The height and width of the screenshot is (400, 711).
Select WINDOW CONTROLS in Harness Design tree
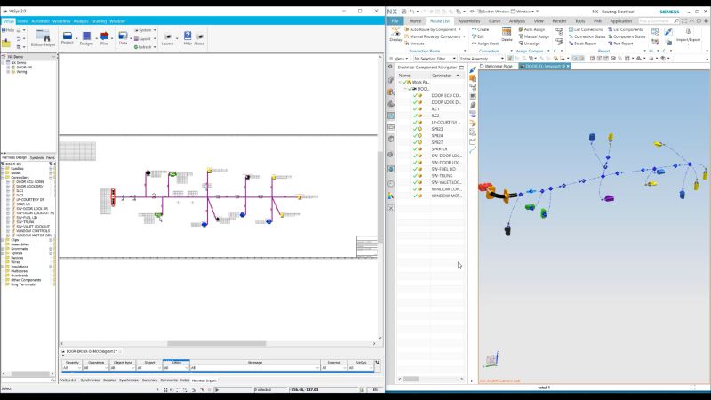point(33,231)
